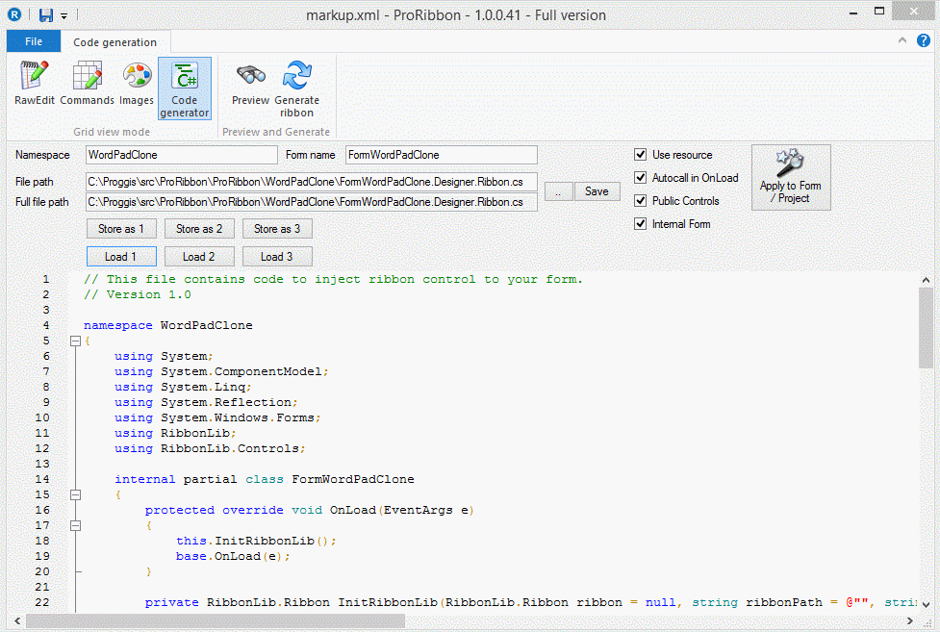Viewport: 940px width, 632px height.
Task: Uncheck the Public Controls option
Action: tap(640, 200)
